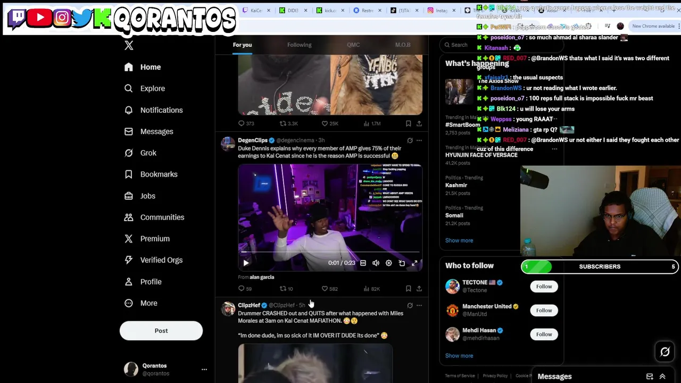The image size is (681, 383).
Task: Share the DegenClips post
Action: (419, 289)
